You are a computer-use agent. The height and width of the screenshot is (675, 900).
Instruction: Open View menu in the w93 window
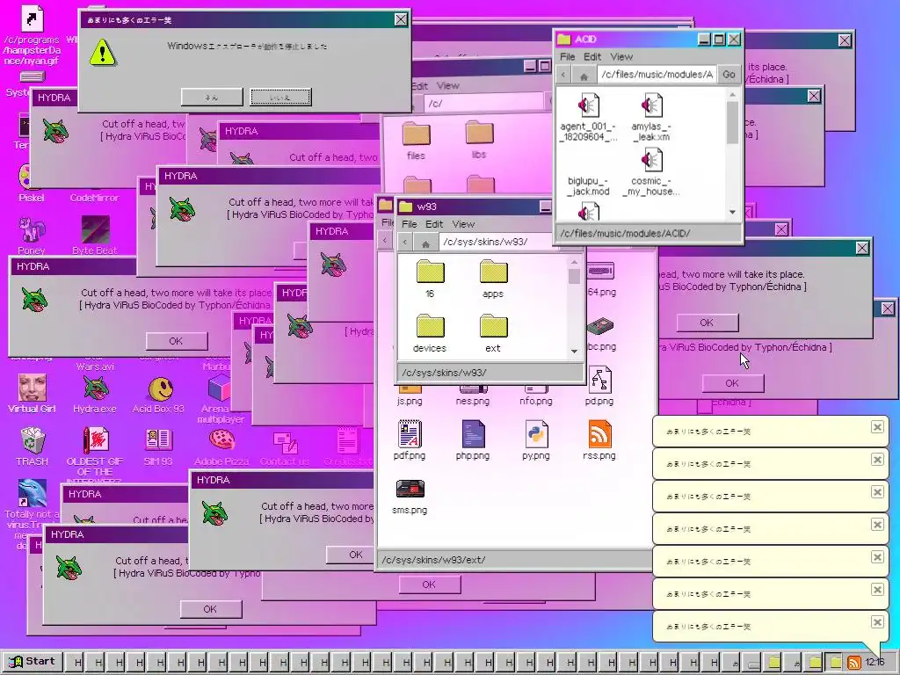click(x=463, y=224)
